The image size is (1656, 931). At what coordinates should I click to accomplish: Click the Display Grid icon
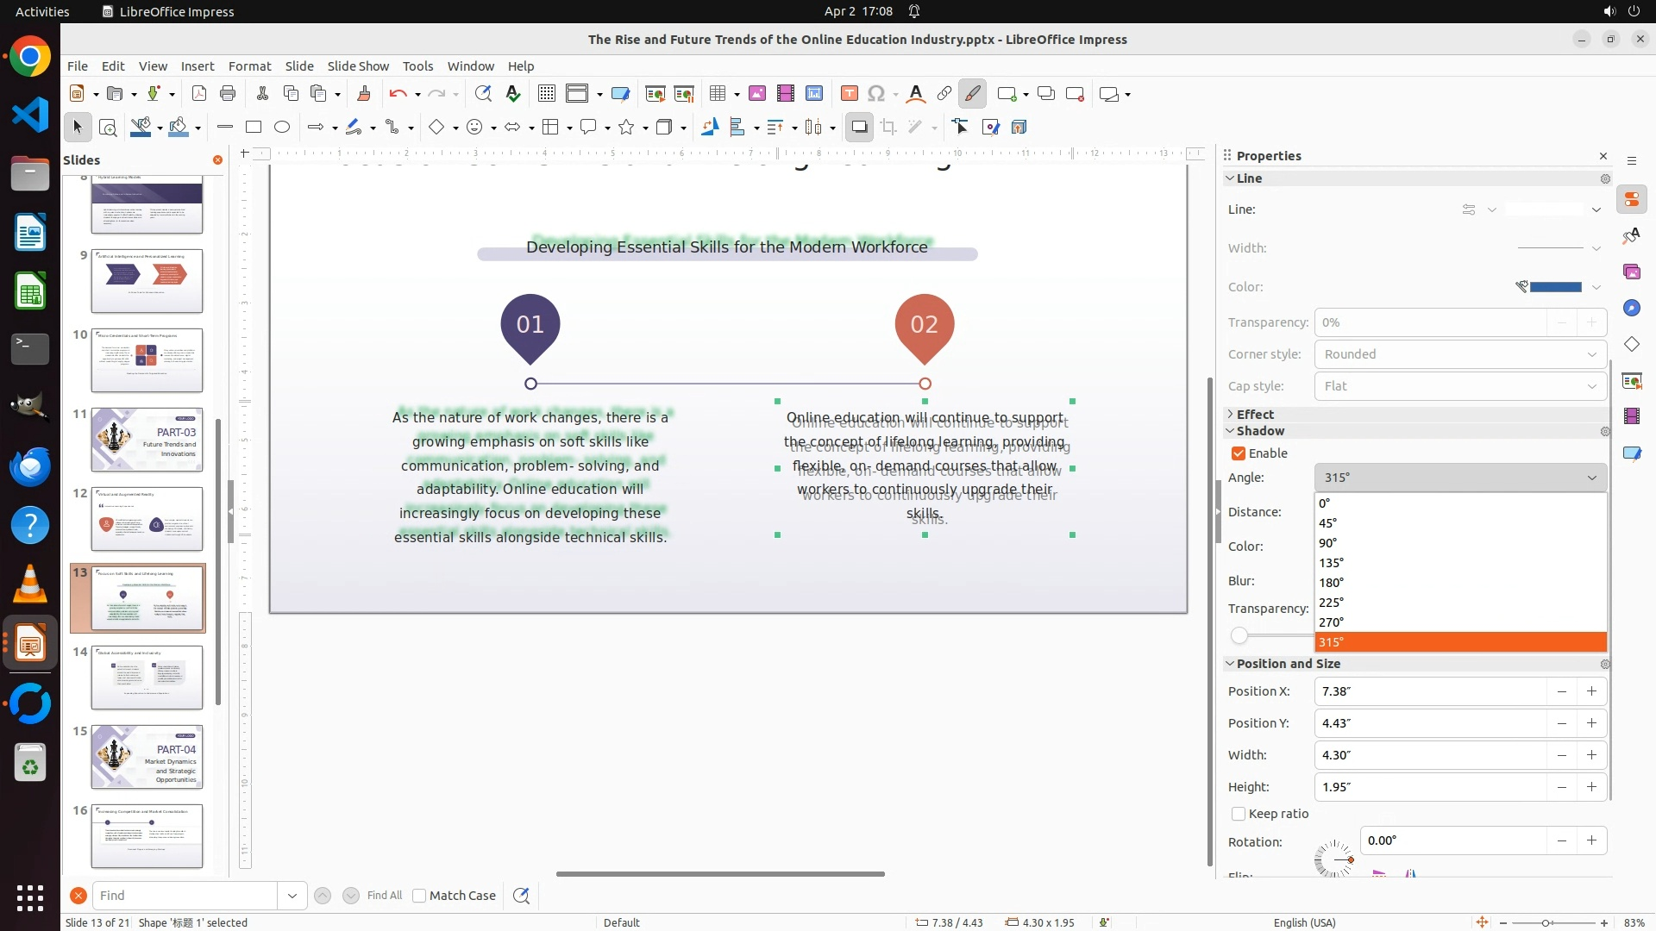(x=546, y=94)
